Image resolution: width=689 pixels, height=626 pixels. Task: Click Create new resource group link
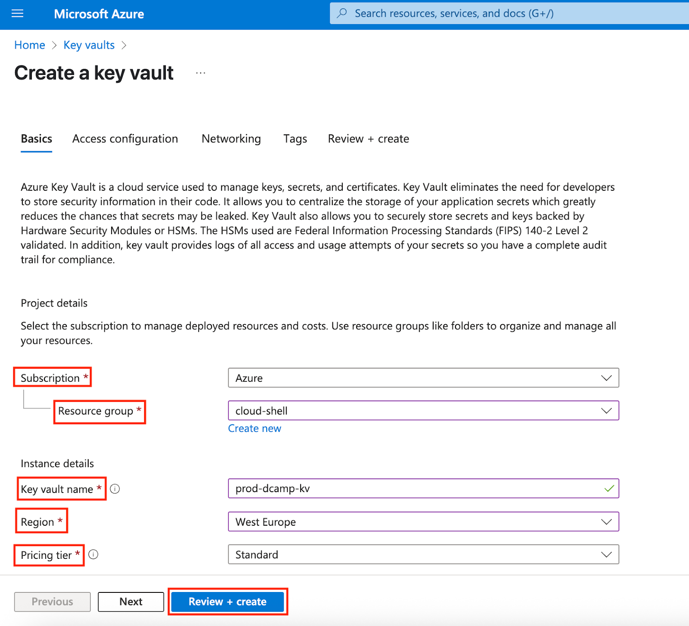coord(254,428)
